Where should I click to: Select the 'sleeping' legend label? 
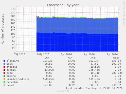[13, 61]
